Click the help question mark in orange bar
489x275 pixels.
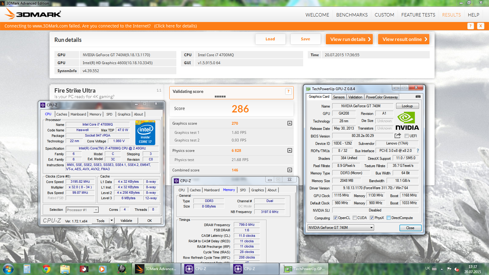pyautogui.click(x=471, y=26)
